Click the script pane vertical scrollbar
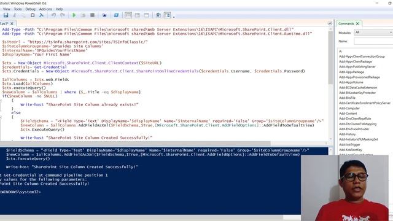The width and height of the screenshot is (393, 221). pyautogui.click(x=330, y=58)
